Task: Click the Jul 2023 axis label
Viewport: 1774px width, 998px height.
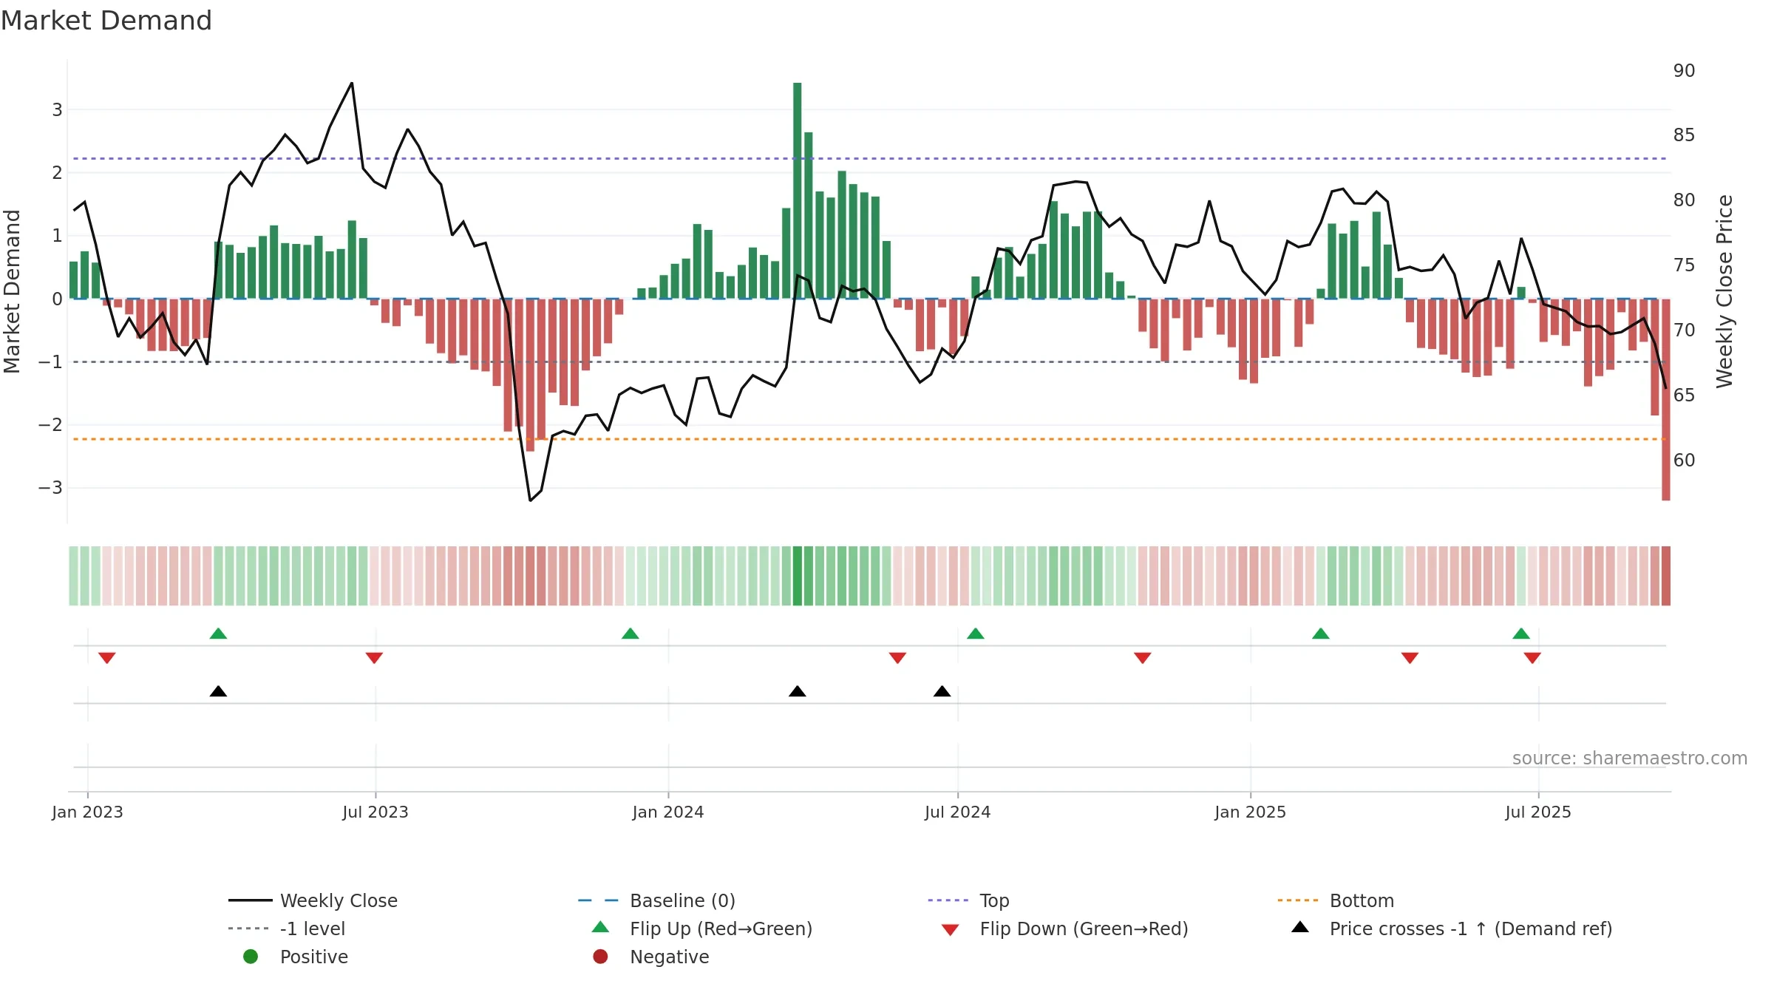Action: coord(375,812)
